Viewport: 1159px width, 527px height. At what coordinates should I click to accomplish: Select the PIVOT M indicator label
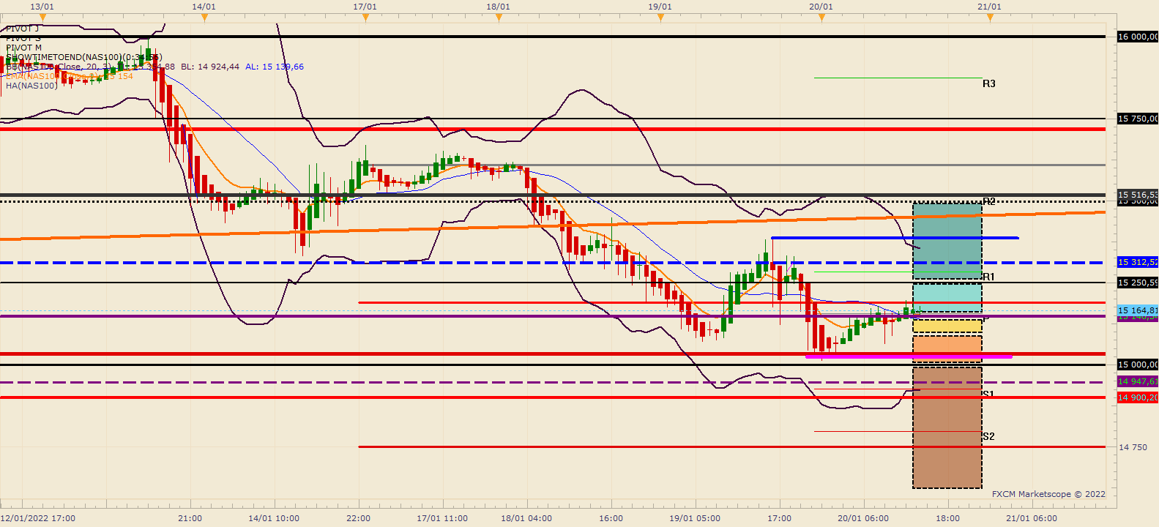pos(23,48)
